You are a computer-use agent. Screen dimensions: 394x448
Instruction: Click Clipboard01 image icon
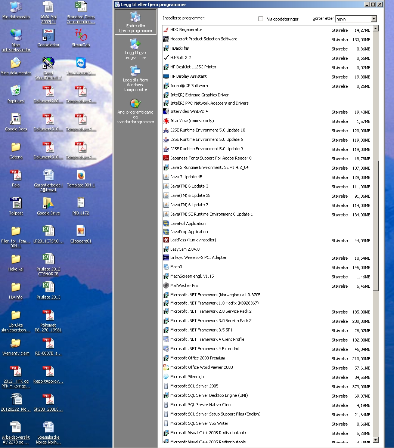pos(81,234)
